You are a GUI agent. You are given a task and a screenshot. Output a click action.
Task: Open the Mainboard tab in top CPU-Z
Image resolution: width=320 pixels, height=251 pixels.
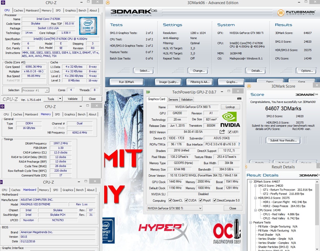click(x=32, y=10)
